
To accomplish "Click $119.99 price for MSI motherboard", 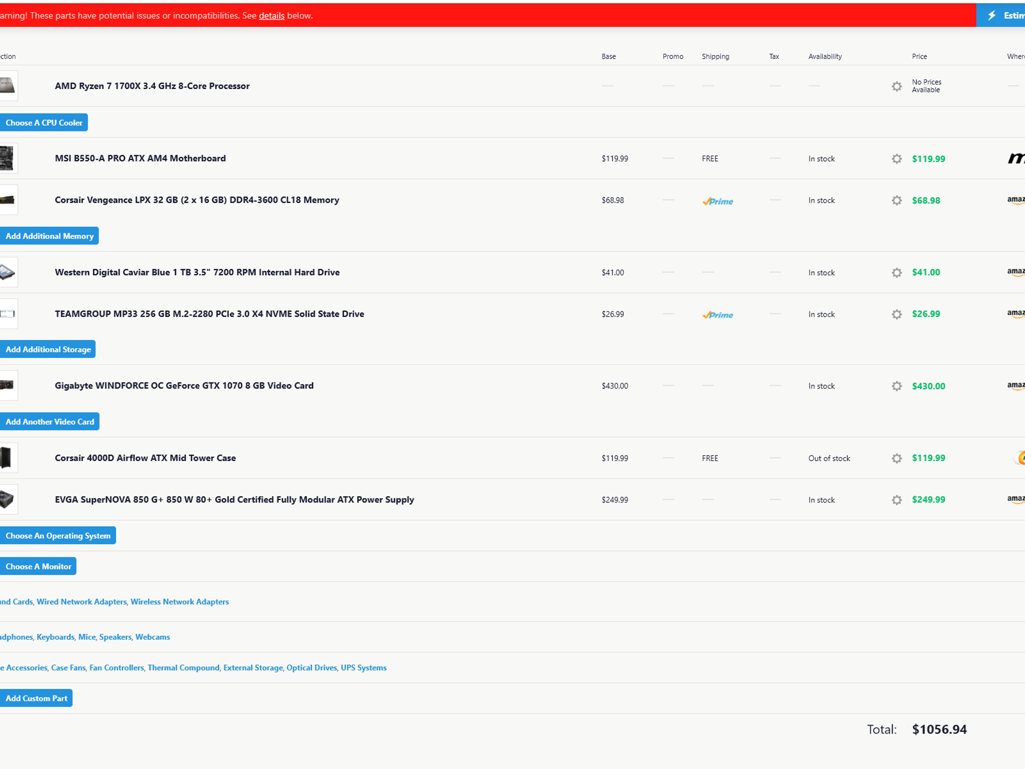I will [x=928, y=159].
